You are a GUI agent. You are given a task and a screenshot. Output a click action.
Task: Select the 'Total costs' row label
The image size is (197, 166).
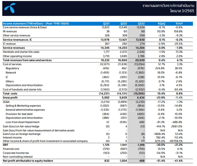(x=10, y=93)
